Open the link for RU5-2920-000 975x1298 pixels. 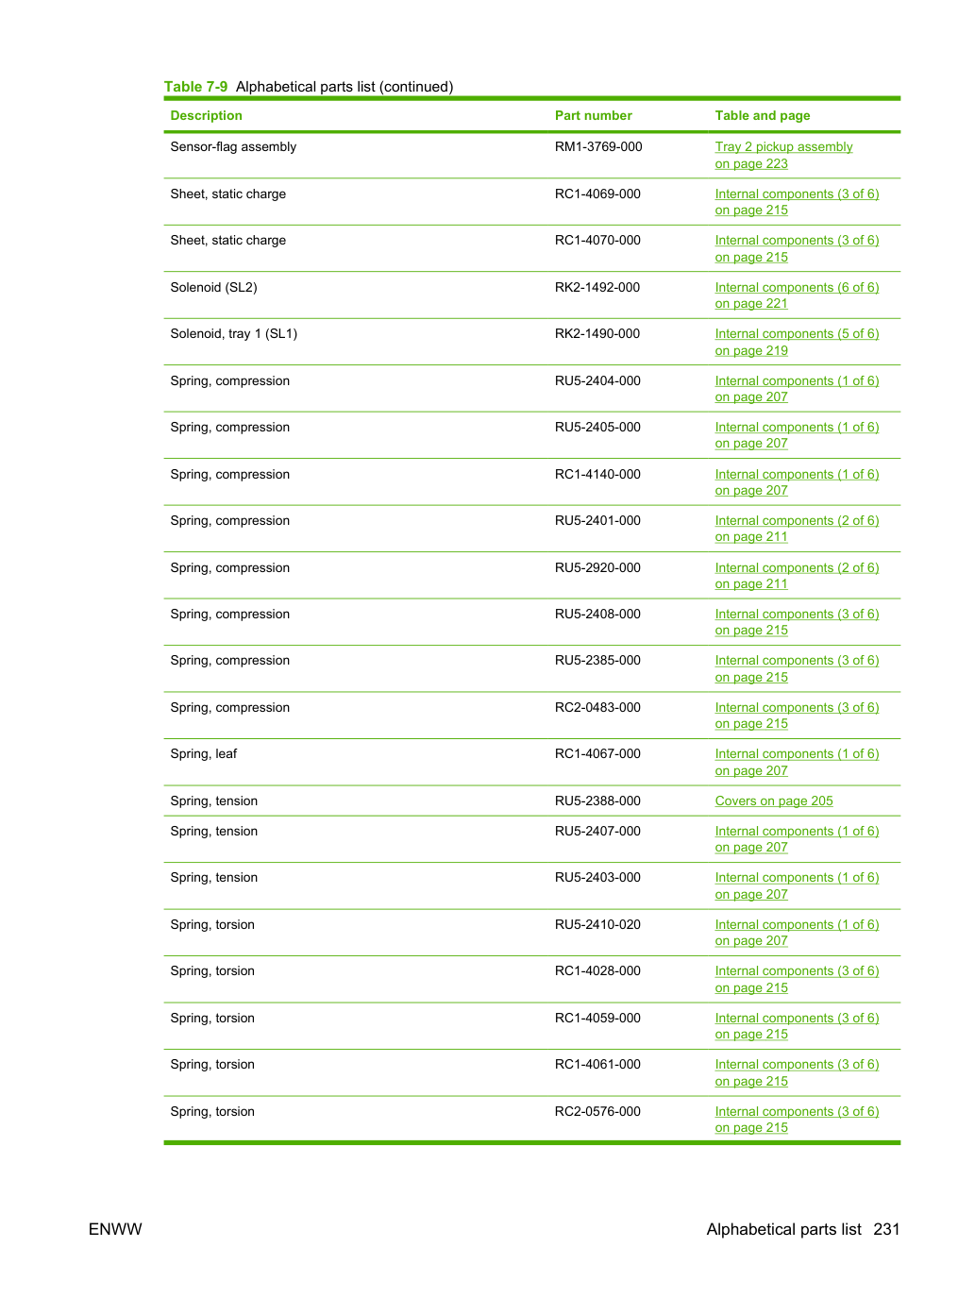pos(797,576)
